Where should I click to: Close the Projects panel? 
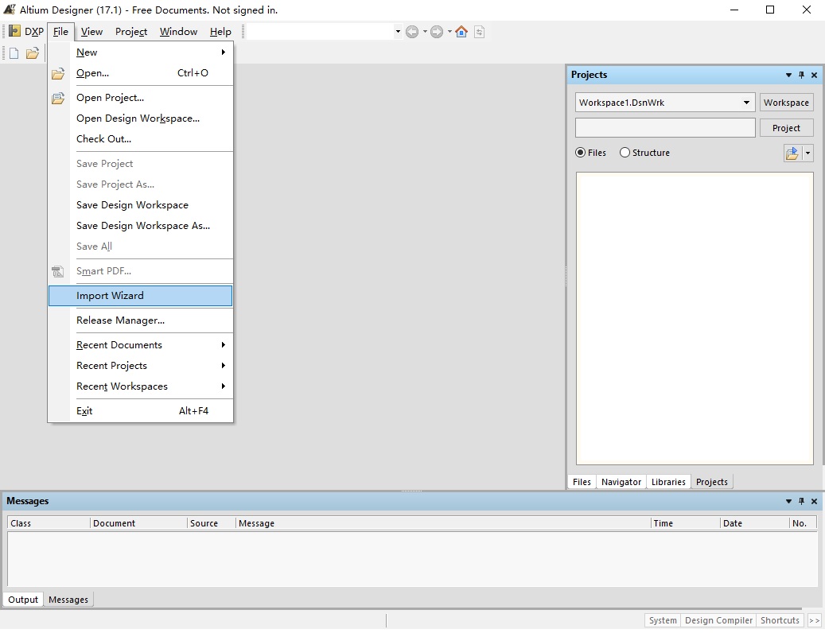[x=814, y=76]
